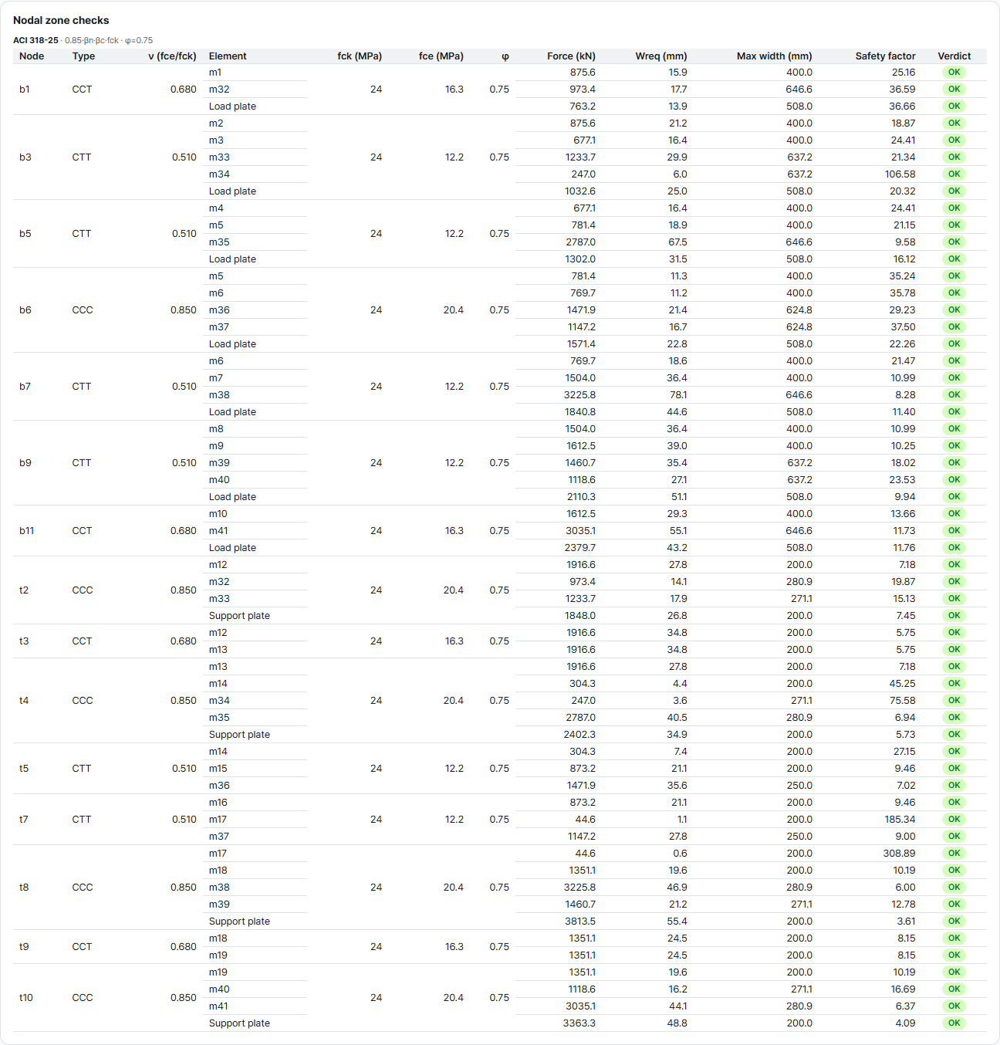
Task: Click force value '3813.5'
Action: [580, 921]
